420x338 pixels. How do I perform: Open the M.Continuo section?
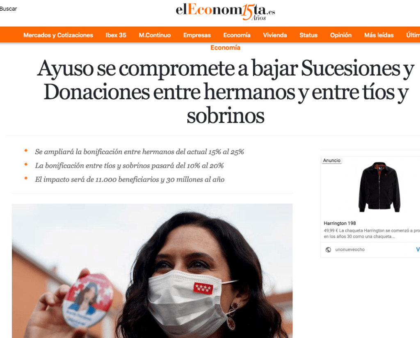[155, 35]
